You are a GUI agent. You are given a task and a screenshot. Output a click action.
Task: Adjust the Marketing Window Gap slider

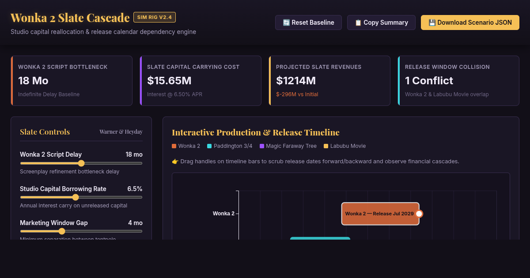coord(81,231)
